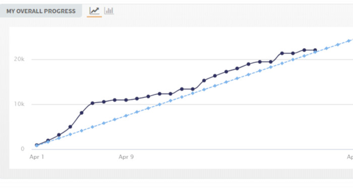Screen dimensions: 353x189
Task: Click the light-blue target marker sitting on the 20k gridline
Action: (x=293, y=59)
